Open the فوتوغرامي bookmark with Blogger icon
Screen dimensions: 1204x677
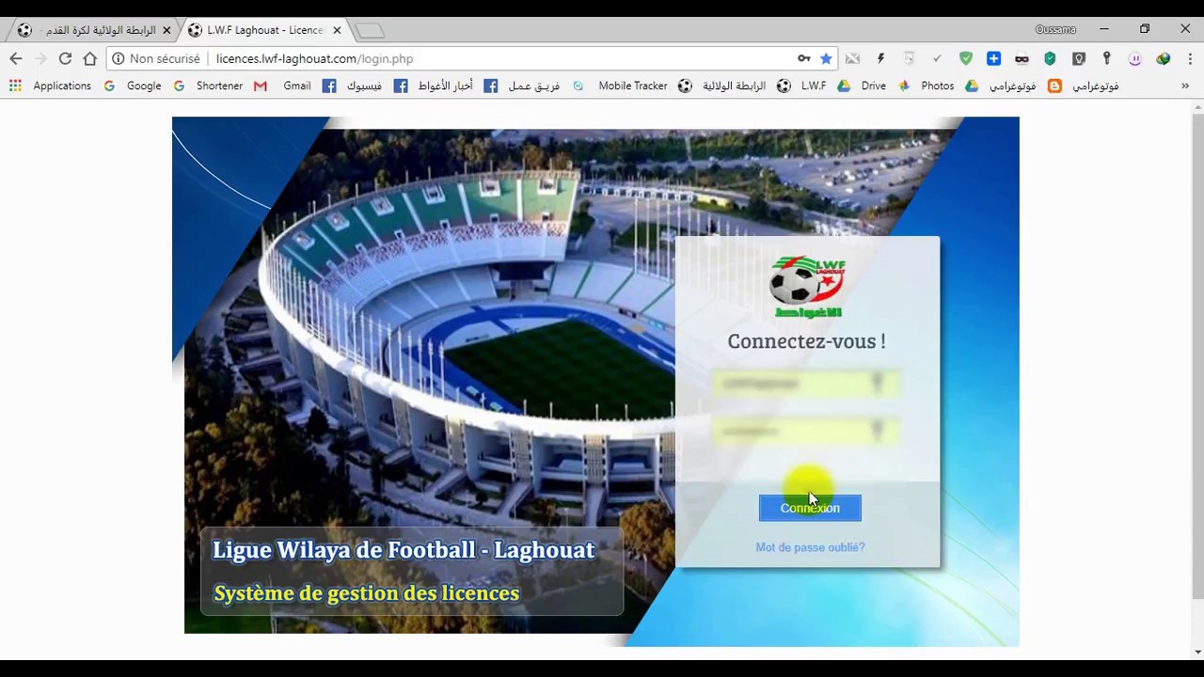[1084, 86]
